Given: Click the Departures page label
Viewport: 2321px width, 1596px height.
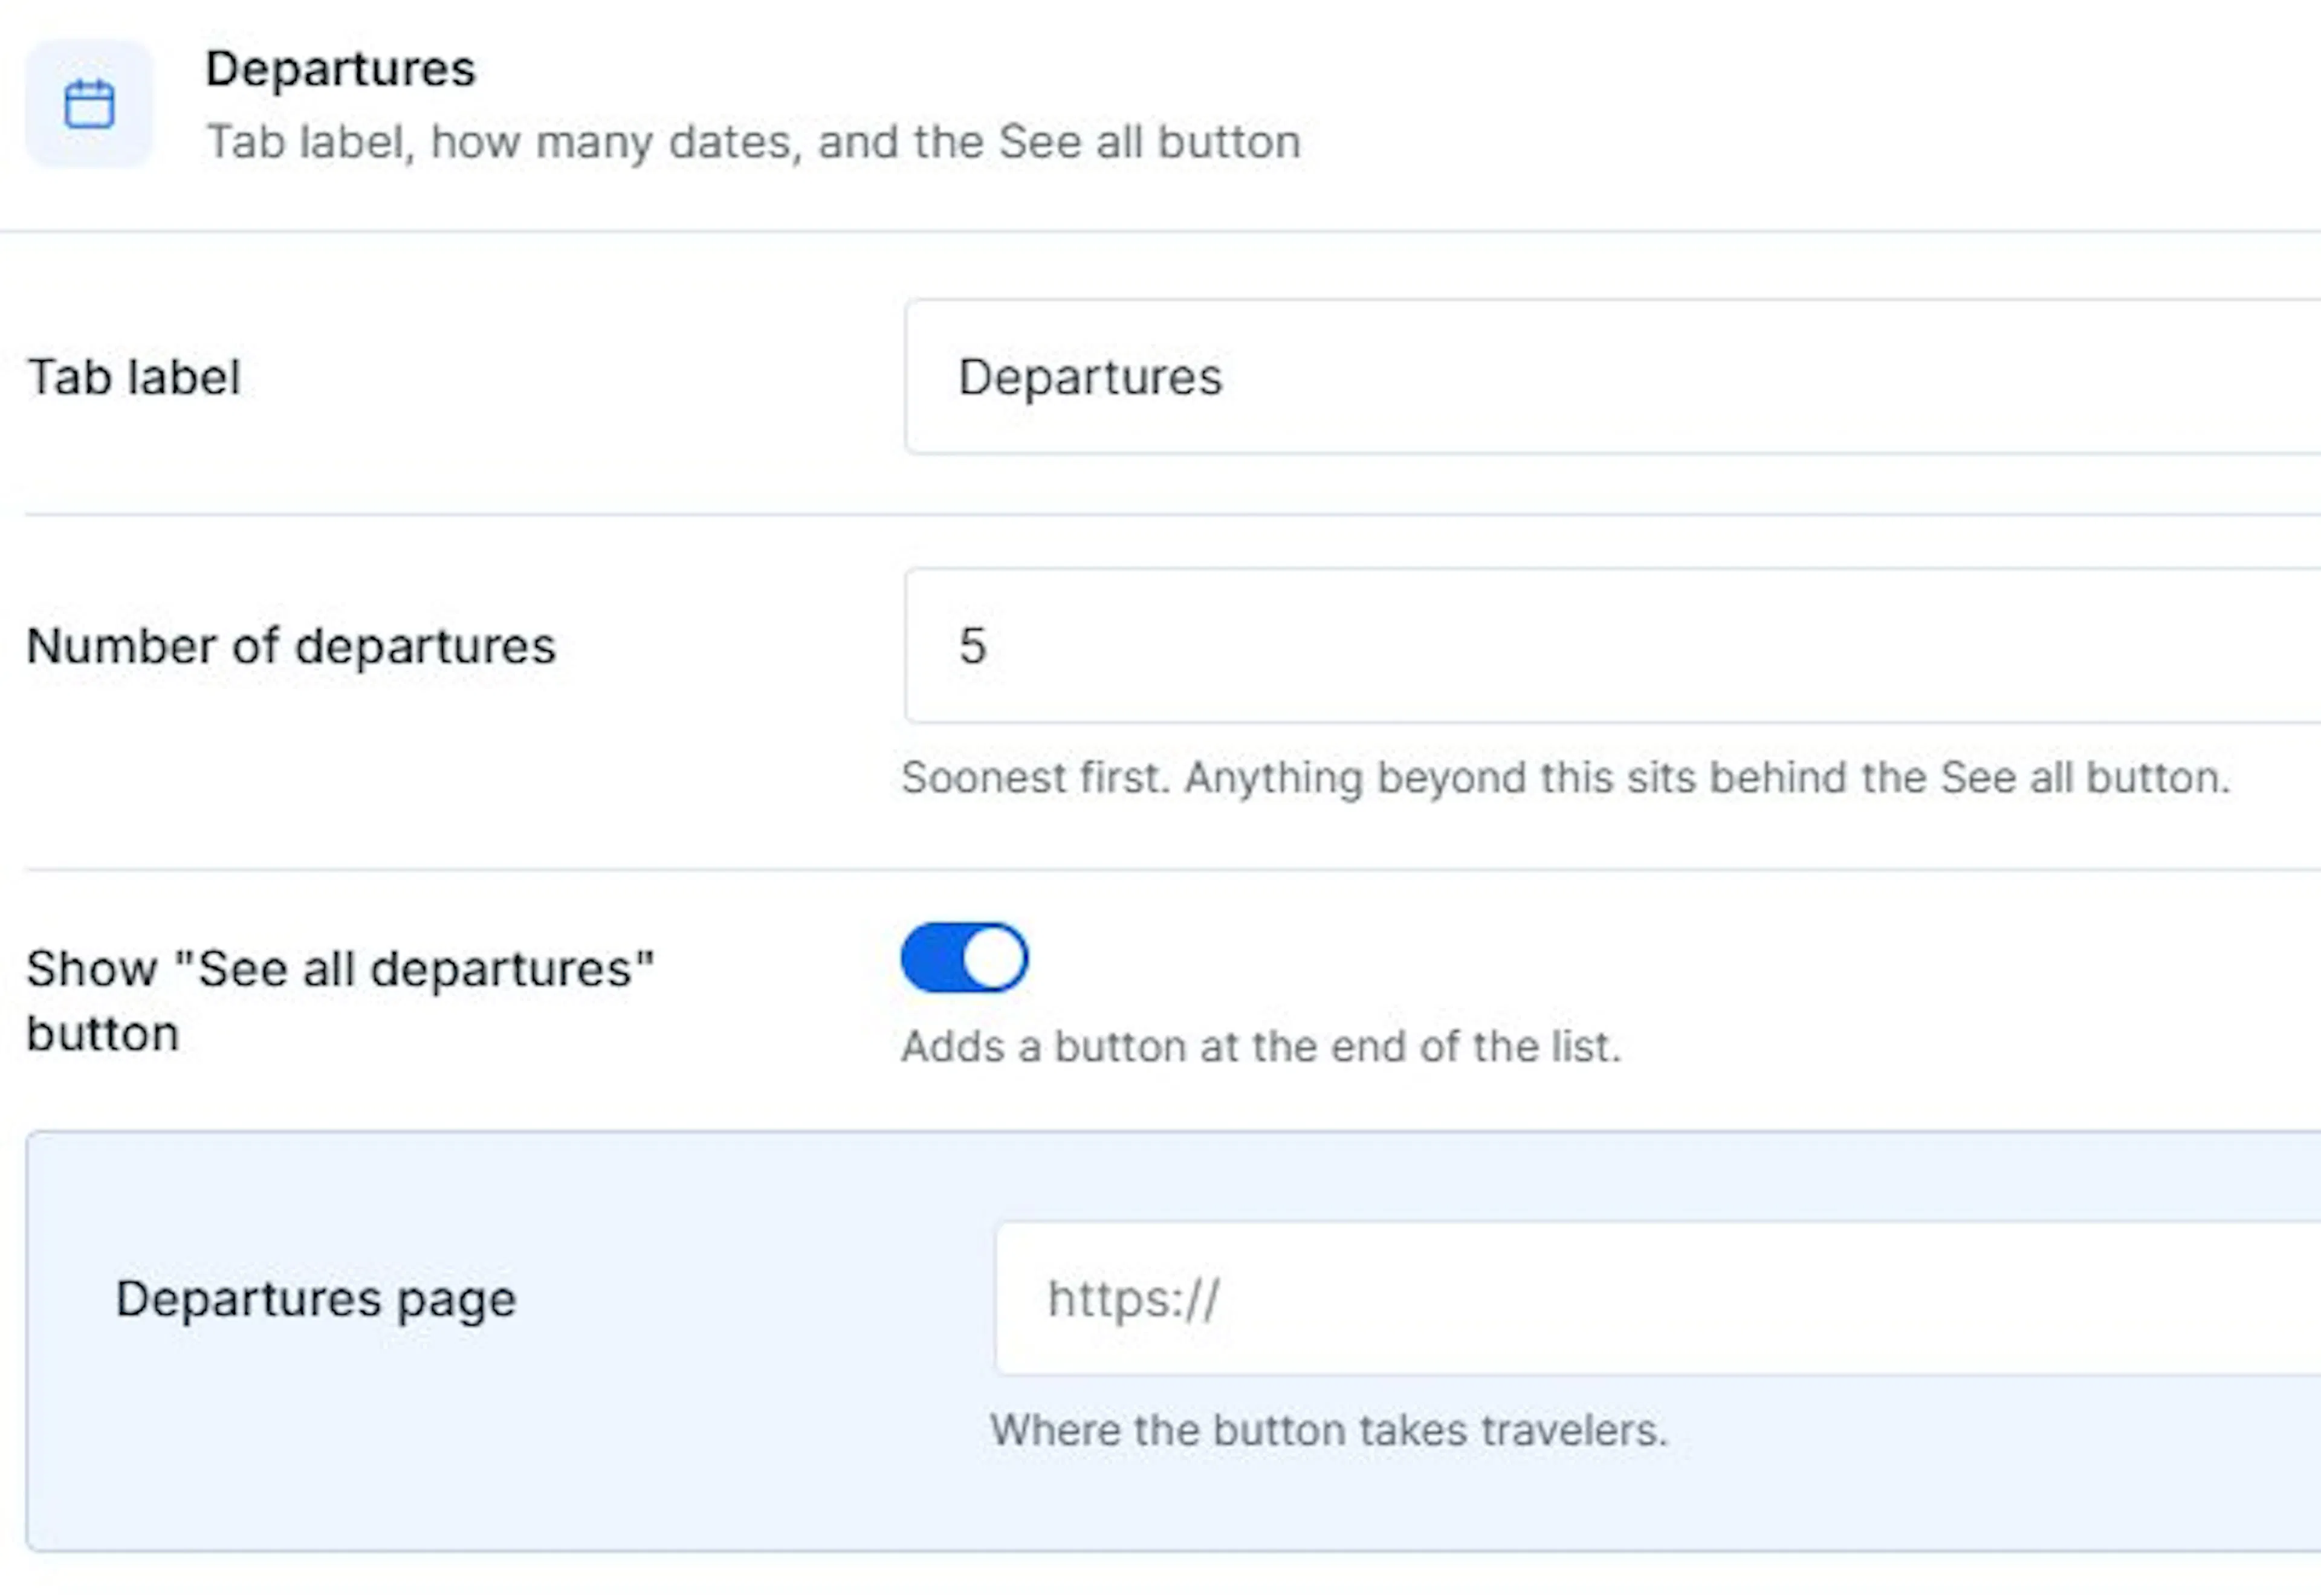Looking at the screenshot, I should (x=316, y=1299).
